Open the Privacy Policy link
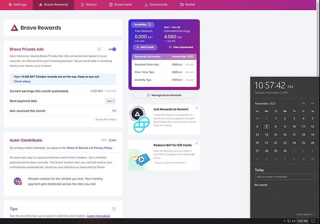 pyautogui.click(x=103, y=148)
